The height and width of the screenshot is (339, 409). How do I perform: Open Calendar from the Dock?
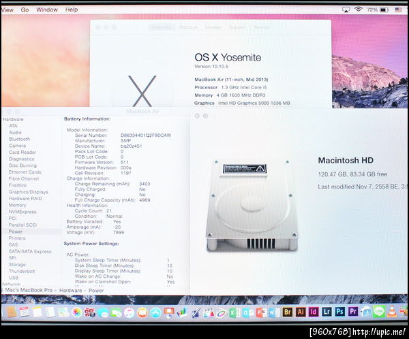25,312
